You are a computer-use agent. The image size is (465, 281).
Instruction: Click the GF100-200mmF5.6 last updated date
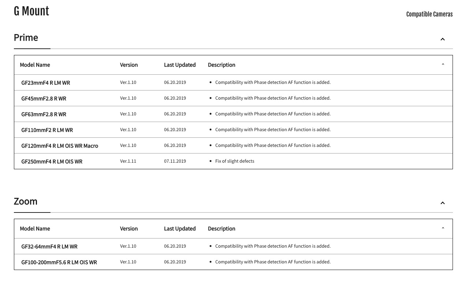(175, 262)
